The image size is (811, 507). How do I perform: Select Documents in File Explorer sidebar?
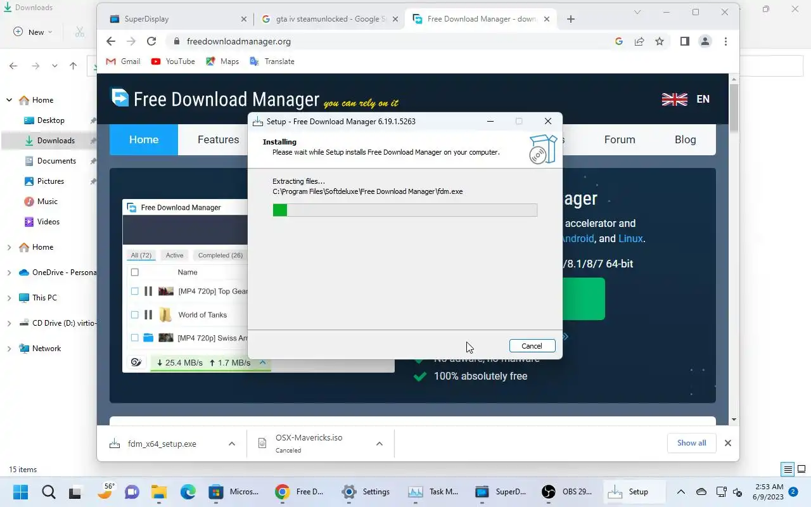point(56,161)
